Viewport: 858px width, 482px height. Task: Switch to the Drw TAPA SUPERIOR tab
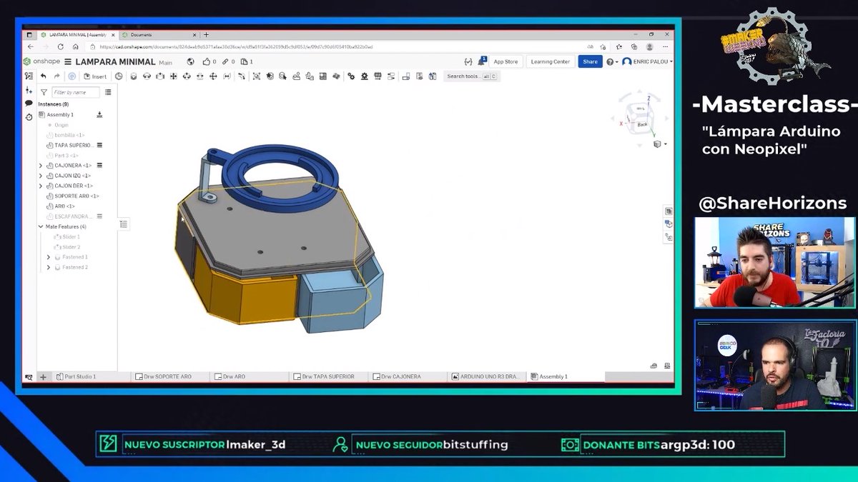pyautogui.click(x=327, y=376)
